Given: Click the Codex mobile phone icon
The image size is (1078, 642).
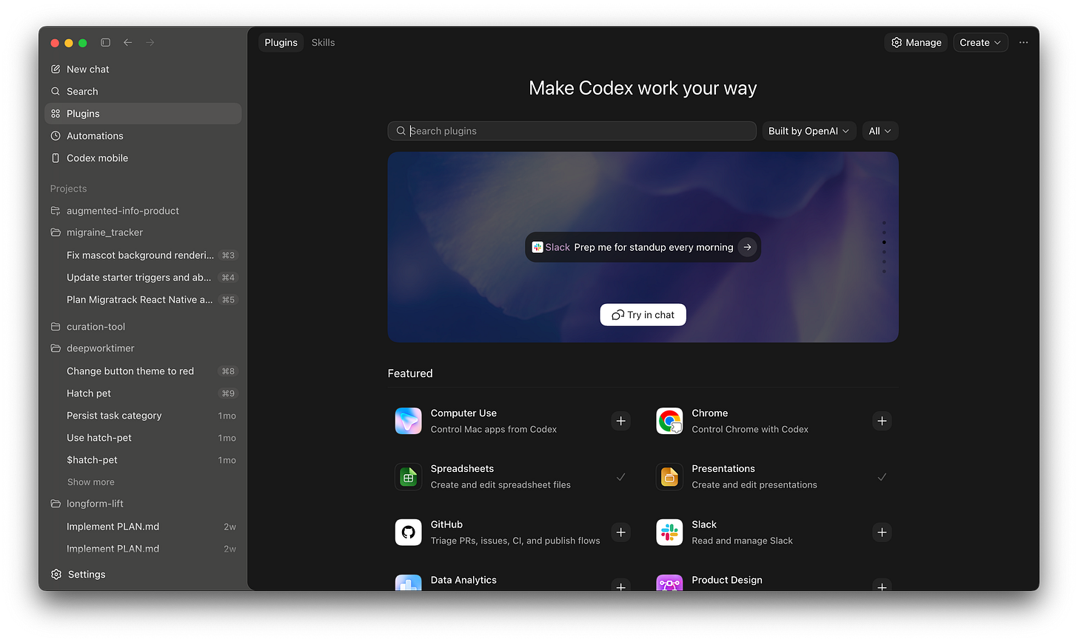Looking at the screenshot, I should [56, 158].
